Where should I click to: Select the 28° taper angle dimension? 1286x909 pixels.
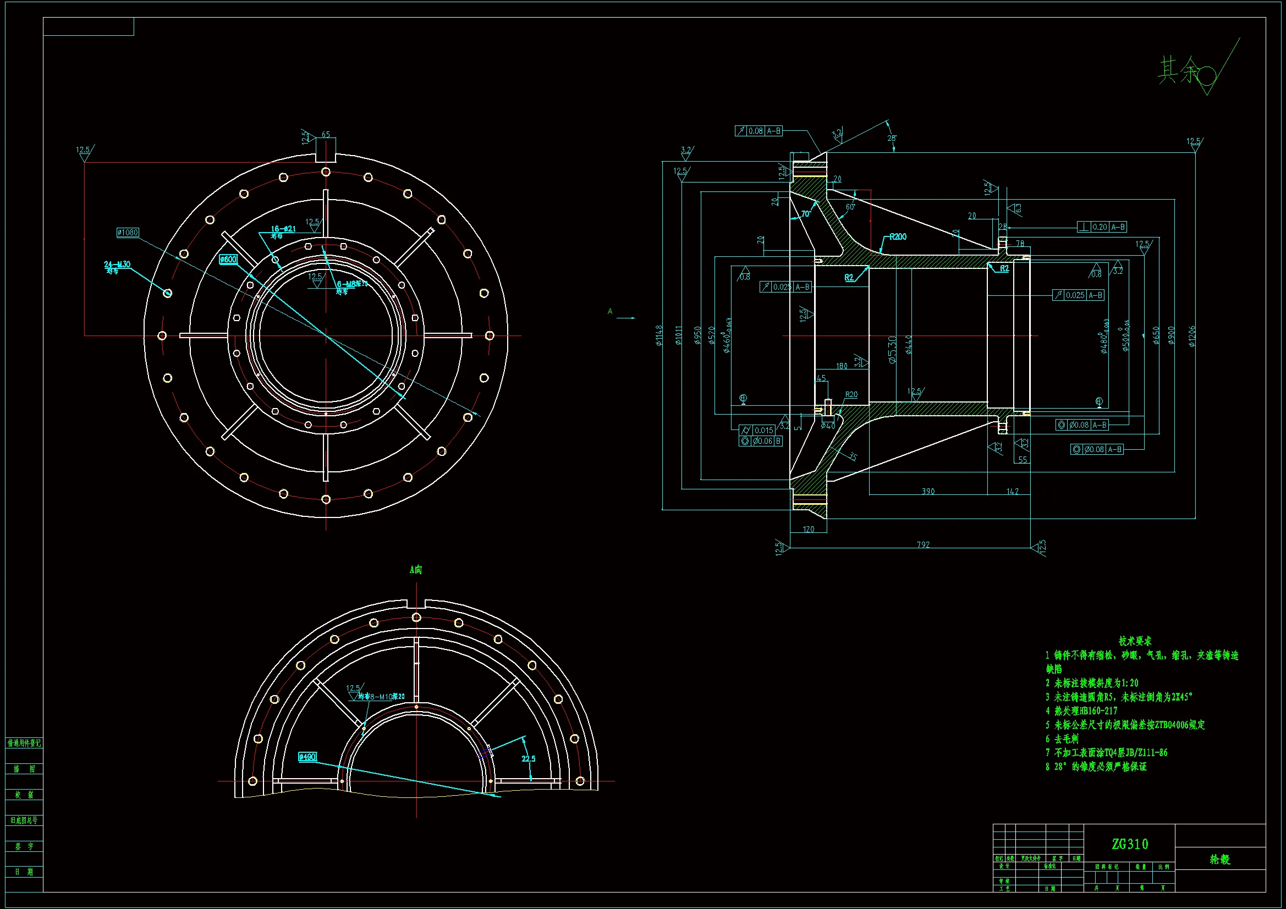[891, 138]
